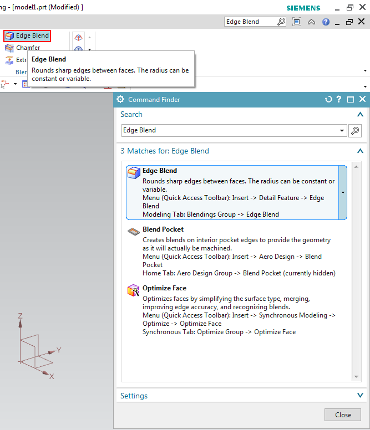Image resolution: width=370 pixels, height=430 pixels.
Task: Click results list scrollbar up arrow
Action: point(356,167)
